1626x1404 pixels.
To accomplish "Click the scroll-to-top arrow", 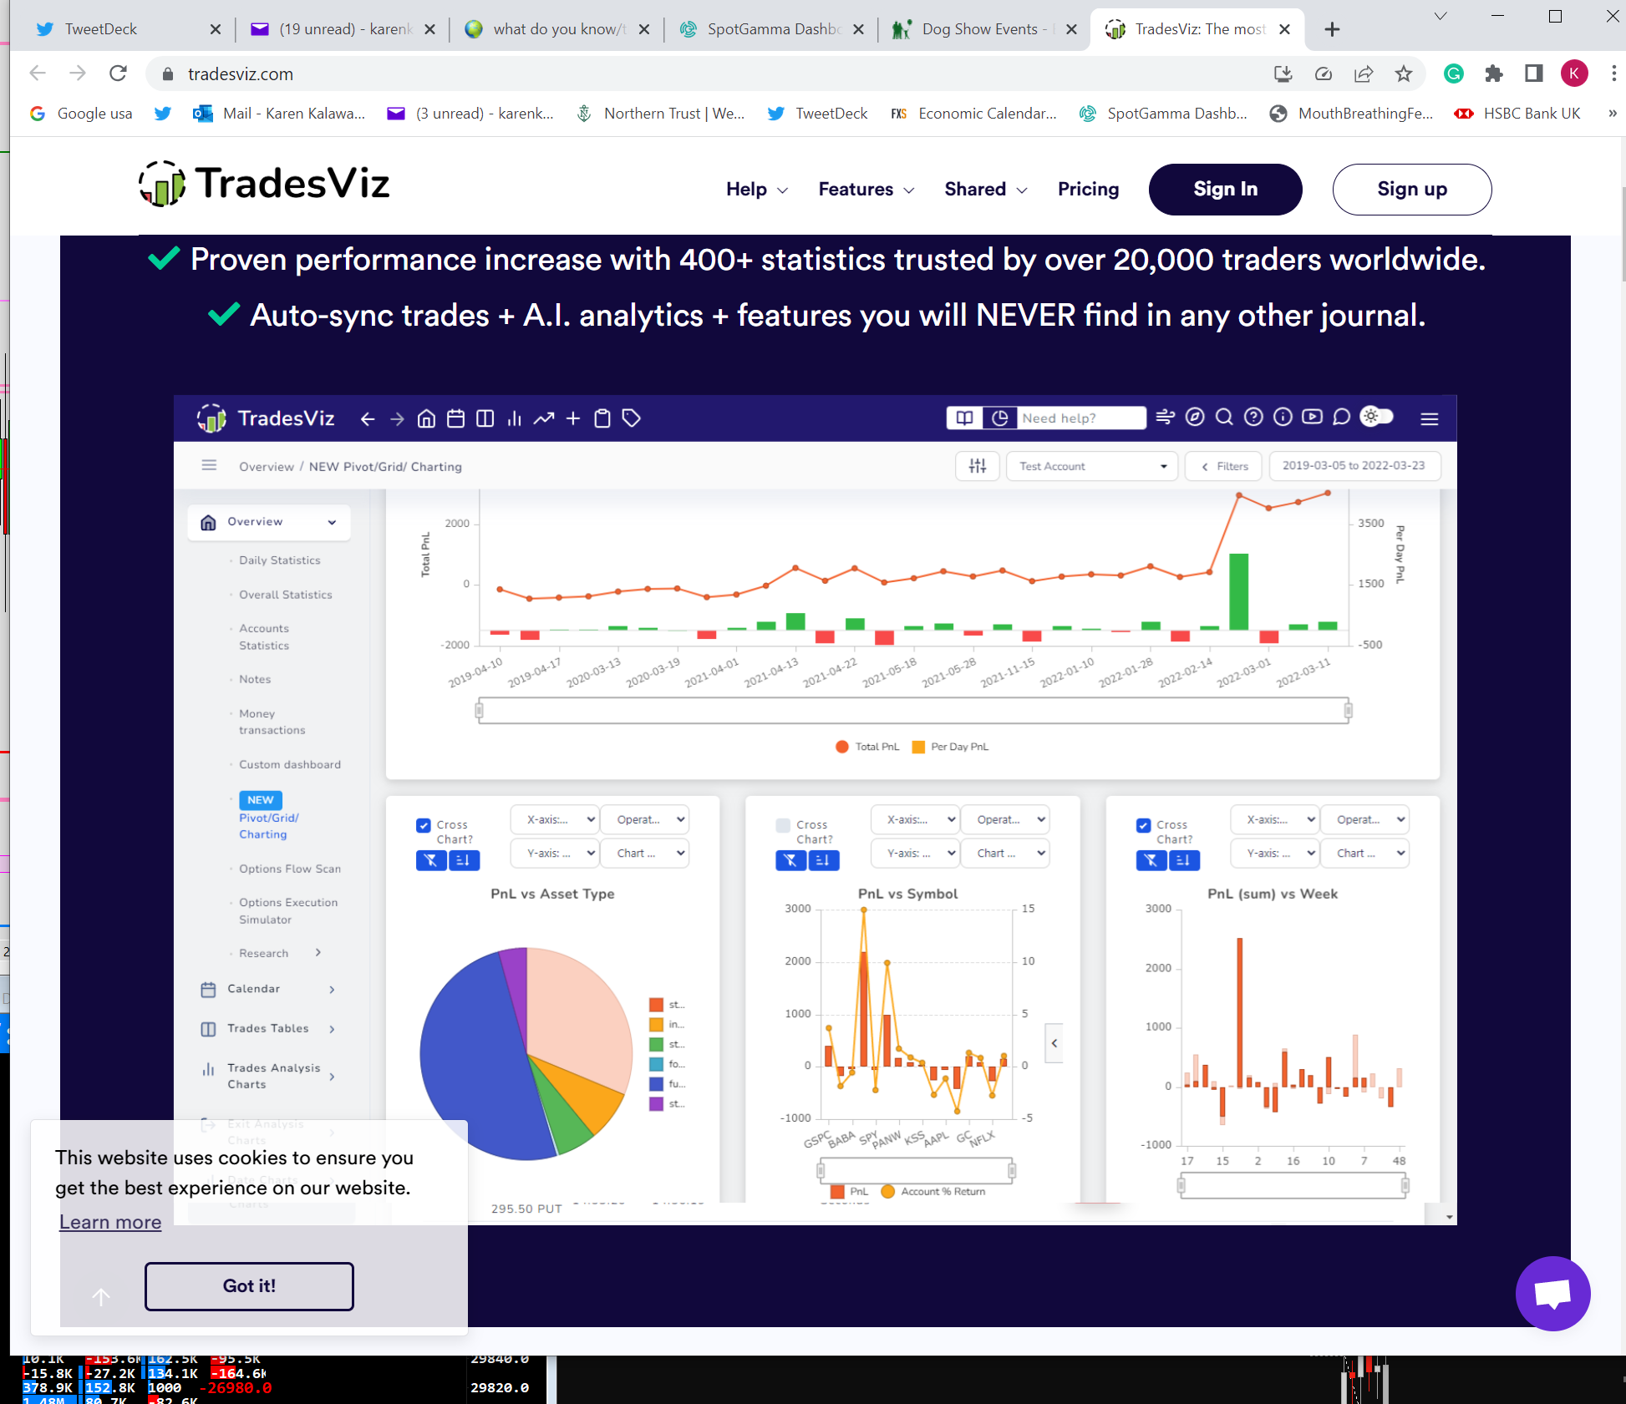I will (101, 1296).
